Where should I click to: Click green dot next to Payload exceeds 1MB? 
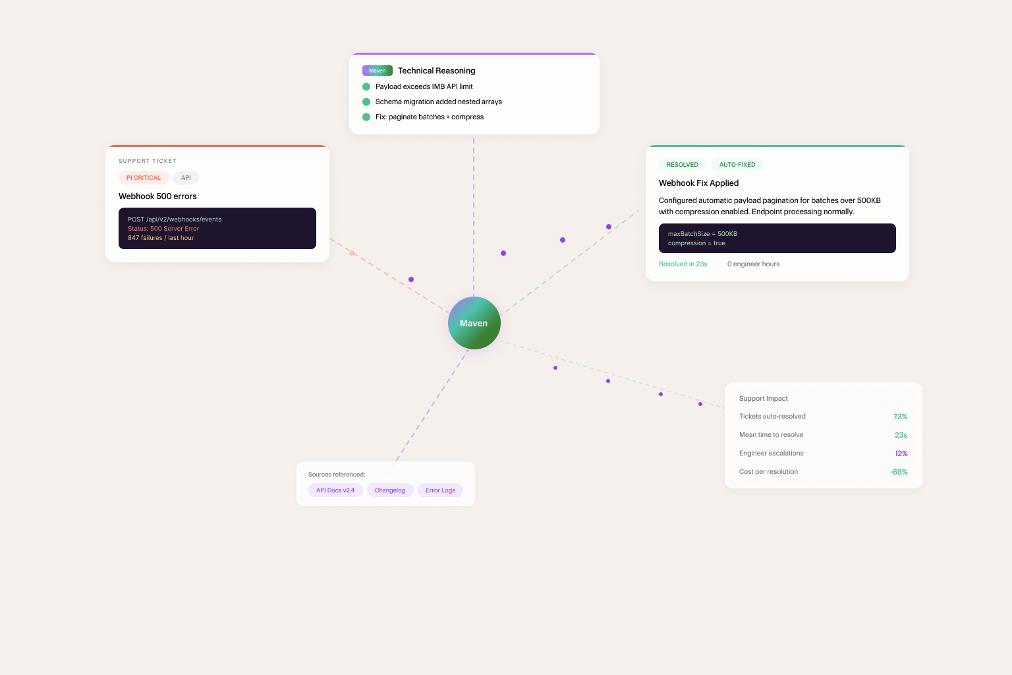[x=366, y=86]
